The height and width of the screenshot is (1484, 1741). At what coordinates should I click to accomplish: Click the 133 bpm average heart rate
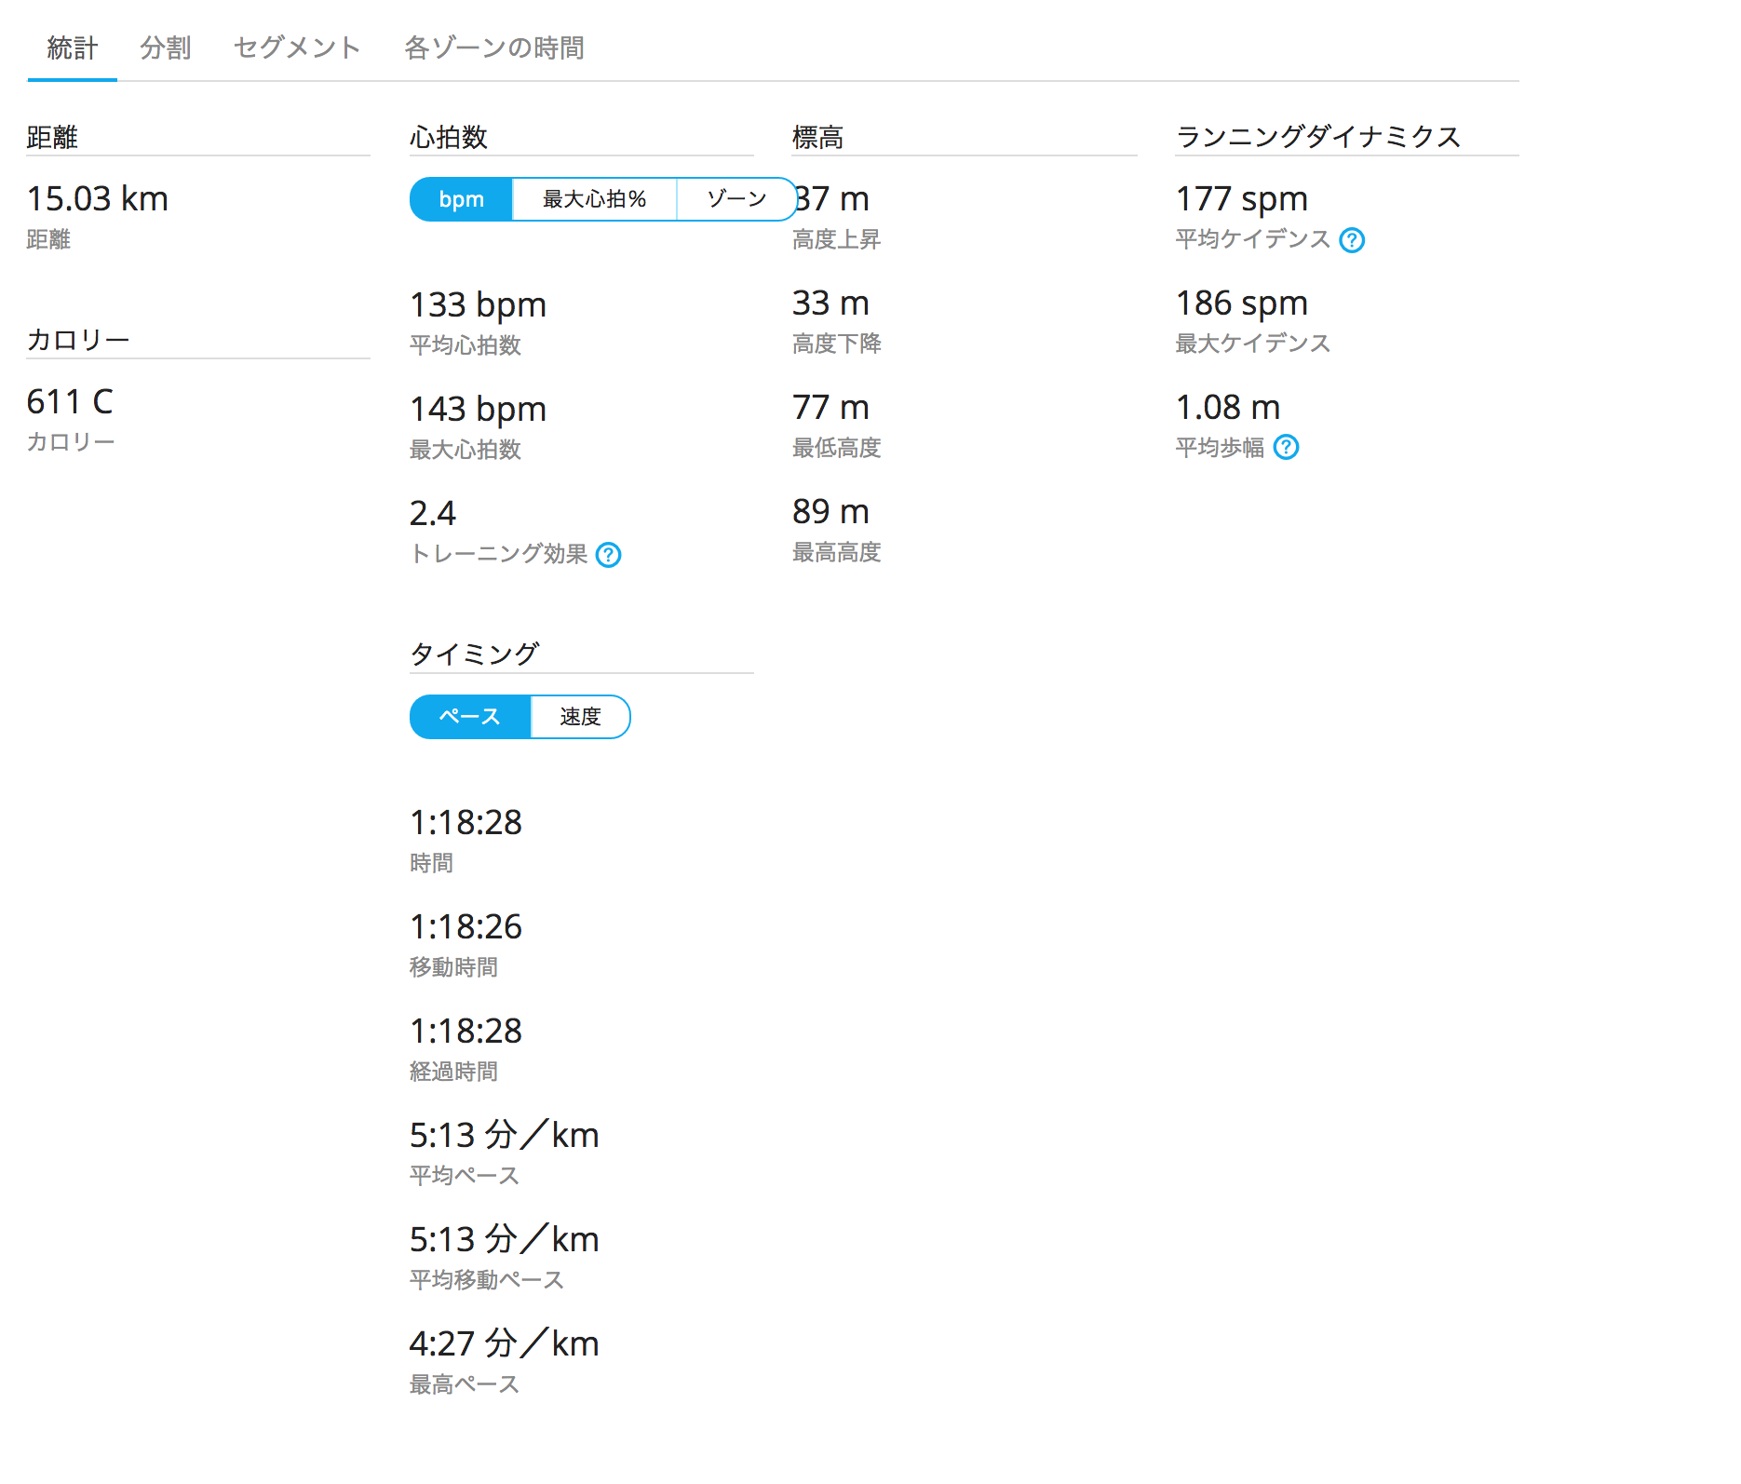[479, 305]
